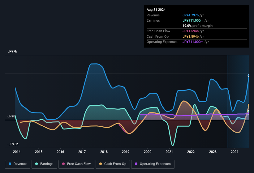
Task: Click the JP¥4.797b revenue value
Action: tap(191, 15)
